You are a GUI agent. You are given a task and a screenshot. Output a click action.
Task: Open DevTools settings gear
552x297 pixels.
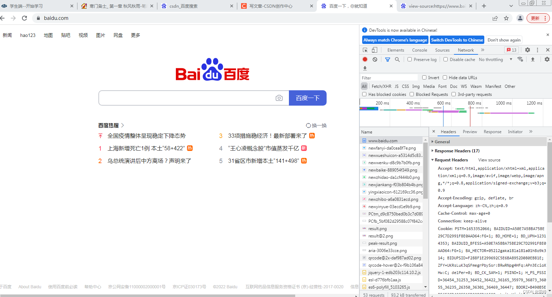(528, 50)
